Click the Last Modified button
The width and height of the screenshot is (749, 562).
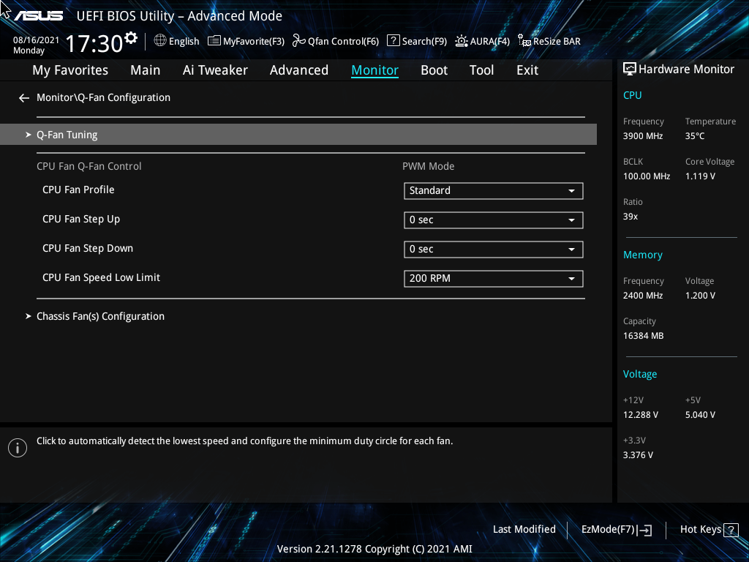pyautogui.click(x=524, y=530)
